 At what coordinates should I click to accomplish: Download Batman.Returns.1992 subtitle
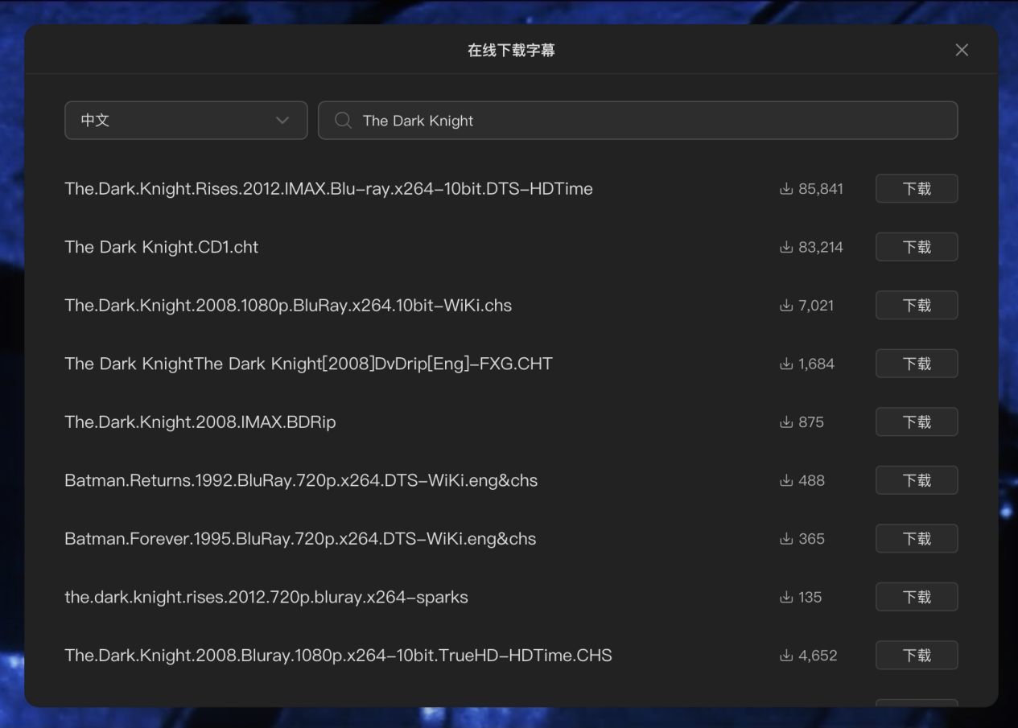click(917, 480)
